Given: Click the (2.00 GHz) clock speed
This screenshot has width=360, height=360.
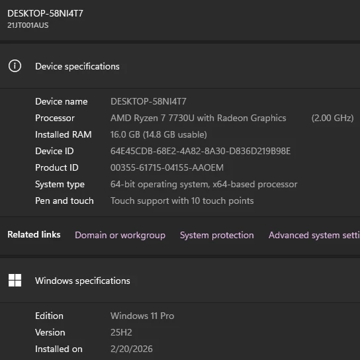Looking at the screenshot, I should (332, 118).
